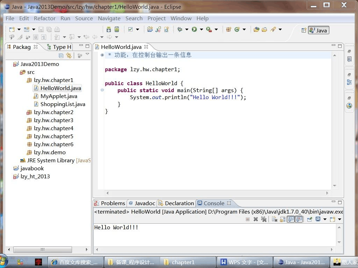This screenshot has height=268, width=358.
Task: Switch to the Problems tab
Action: click(x=110, y=203)
